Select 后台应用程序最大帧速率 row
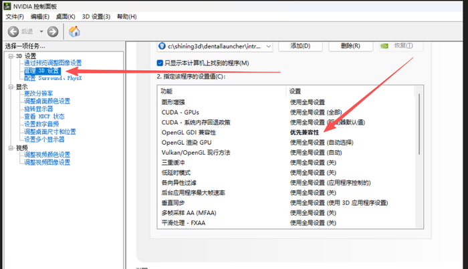 pos(286,193)
